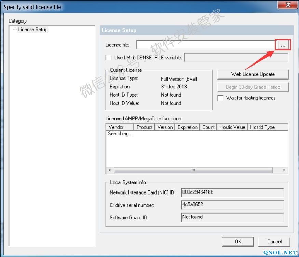Enable Use LM_LICENSE_FILE variable checkbox
This screenshot has height=257, width=299.
pos(109,58)
